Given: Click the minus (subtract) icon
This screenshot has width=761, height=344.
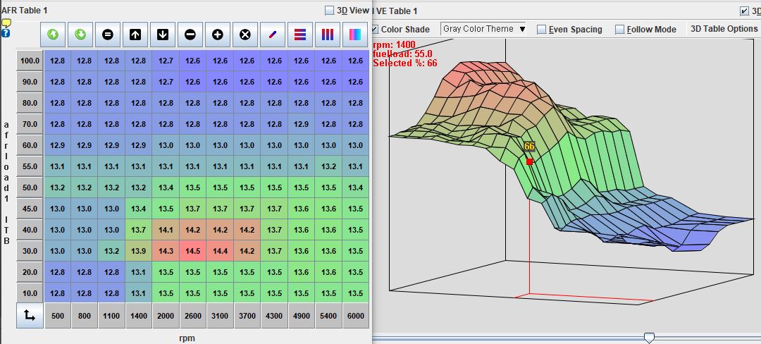Looking at the screenshot, I should tap(190, 35).
